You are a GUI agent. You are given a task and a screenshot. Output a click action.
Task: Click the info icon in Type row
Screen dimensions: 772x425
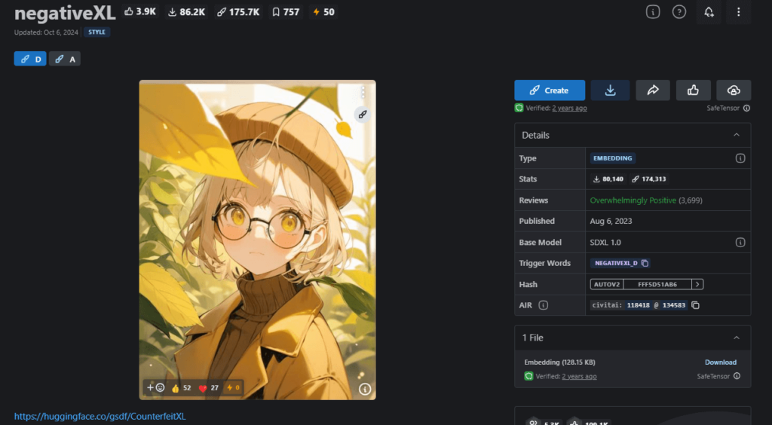coord(740,158)
